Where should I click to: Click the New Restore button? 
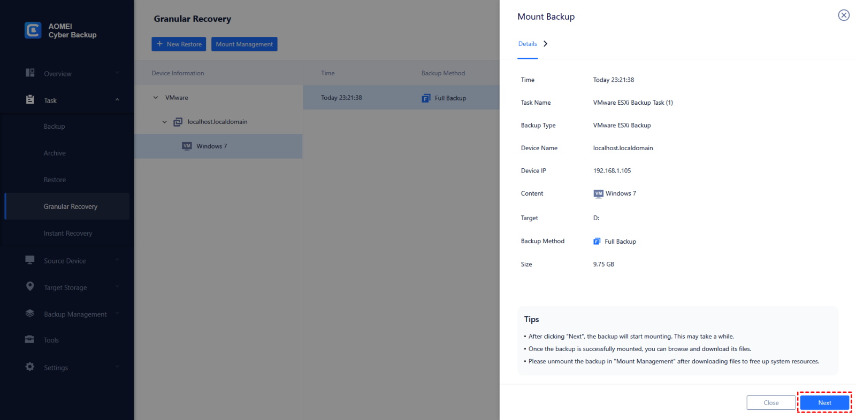(x=179, y=44)
